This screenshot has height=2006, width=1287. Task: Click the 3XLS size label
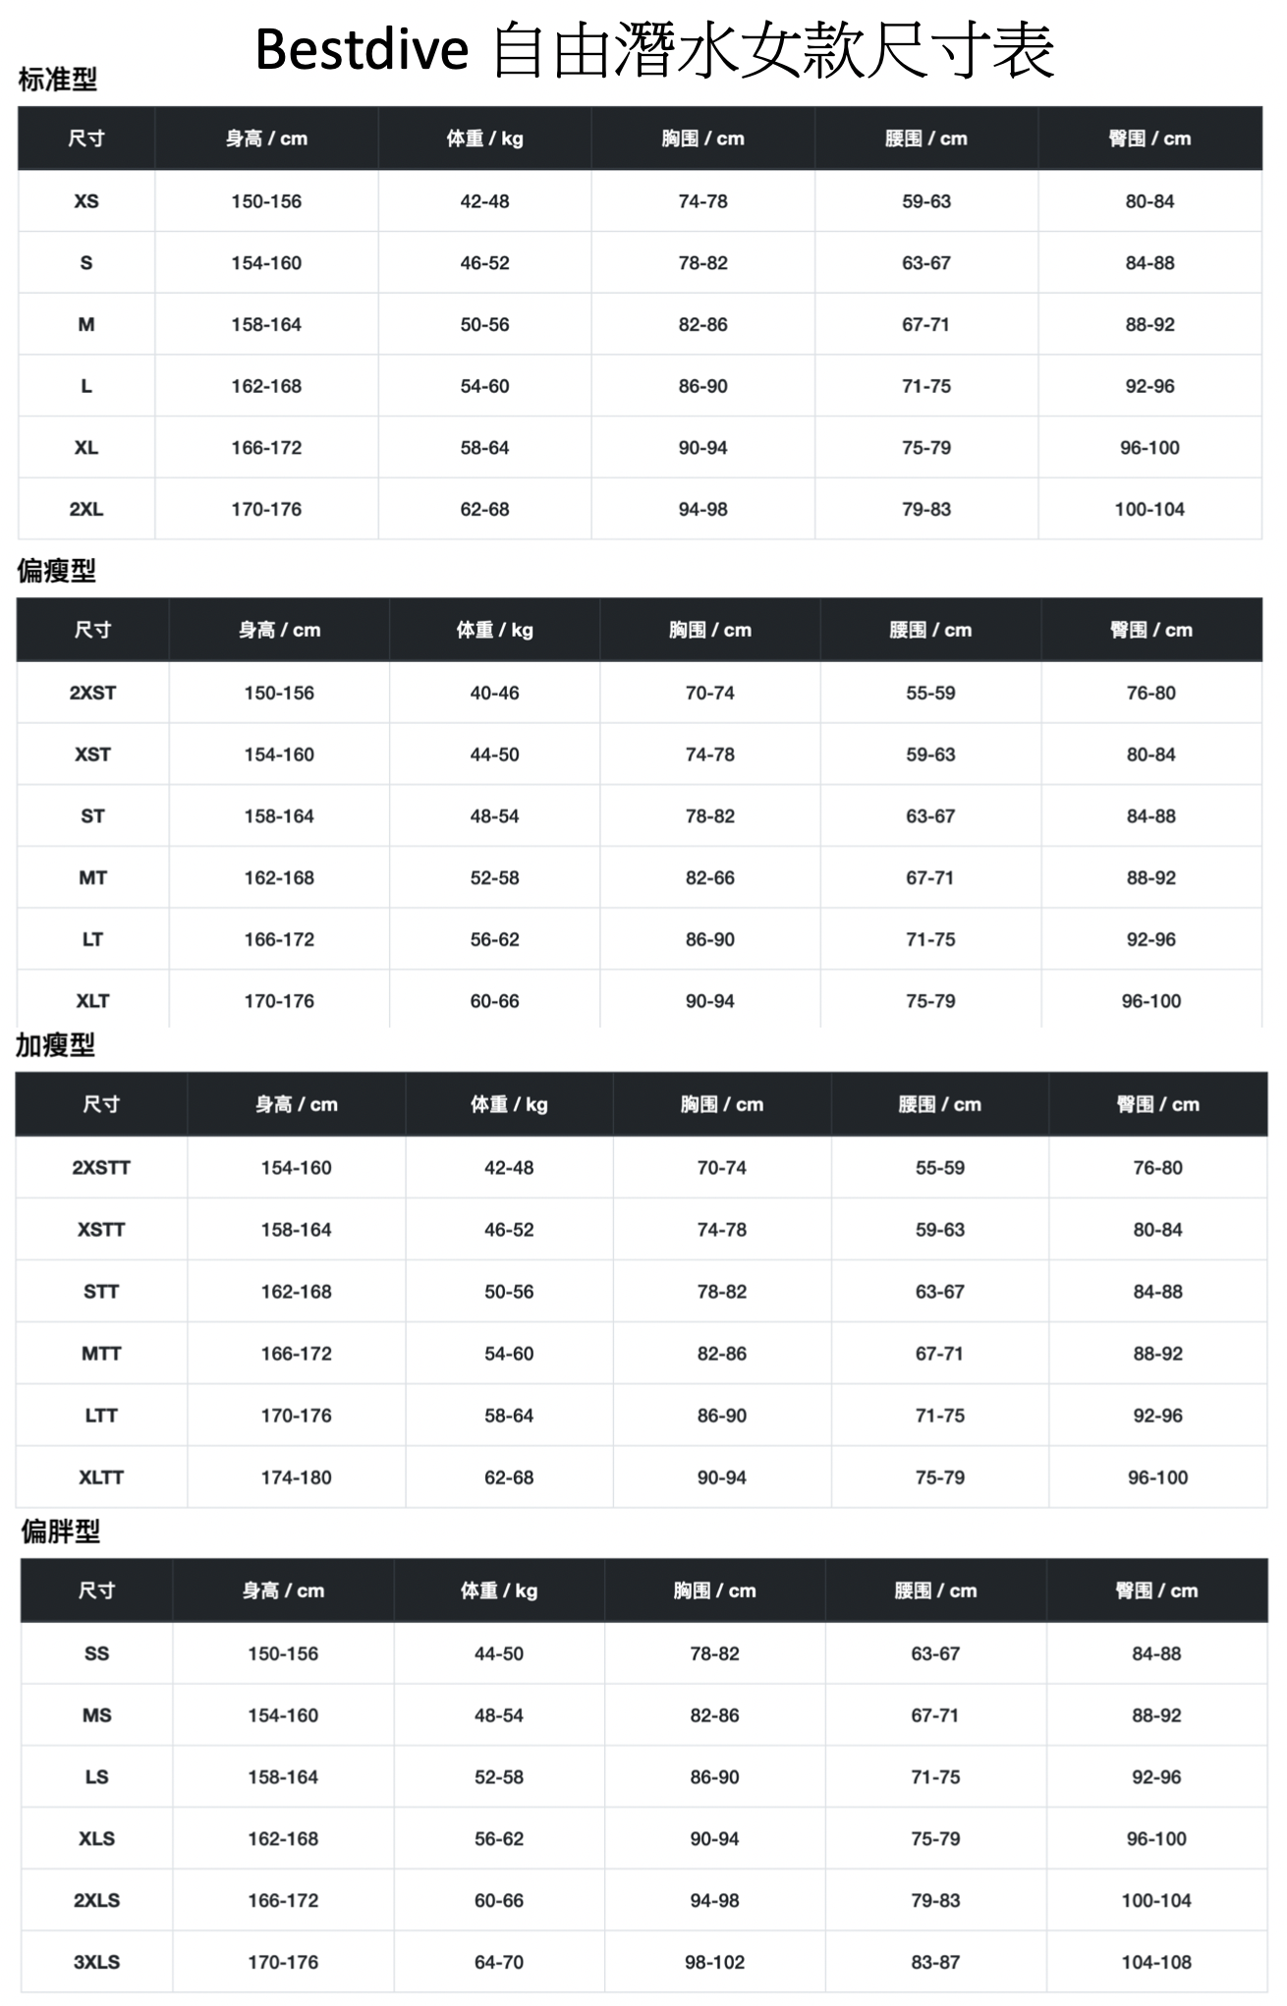pos(96,1962)
